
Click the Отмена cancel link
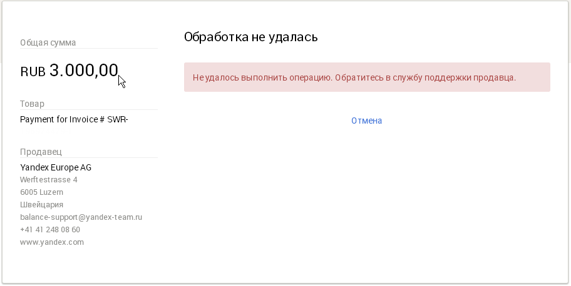coord(366,121)
